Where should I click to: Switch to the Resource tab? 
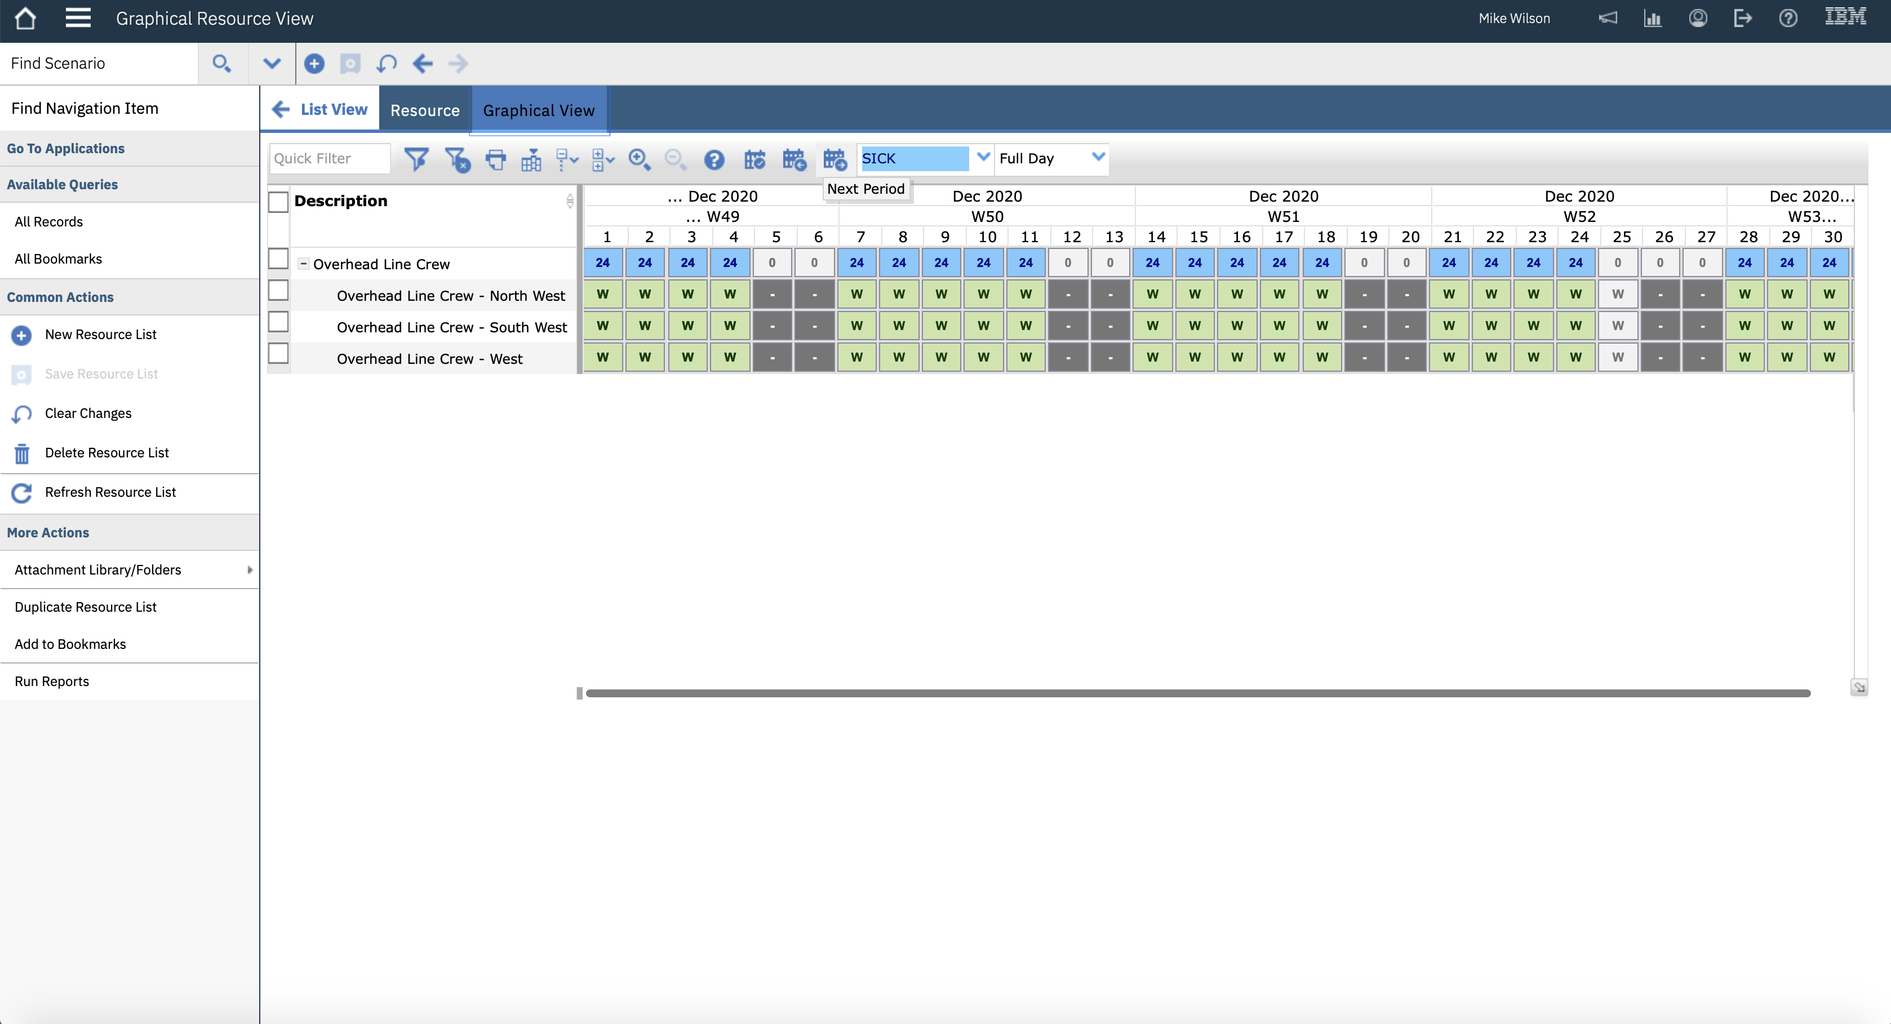(x=424, y=110)
